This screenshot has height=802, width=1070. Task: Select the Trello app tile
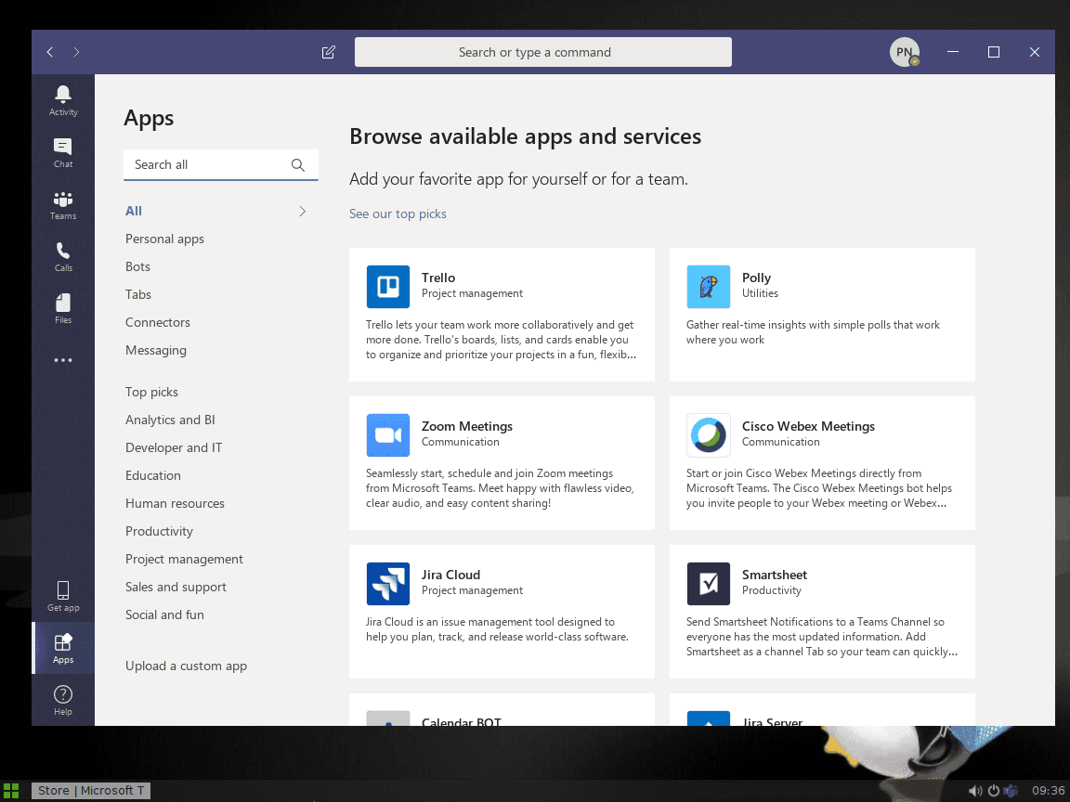502,314
